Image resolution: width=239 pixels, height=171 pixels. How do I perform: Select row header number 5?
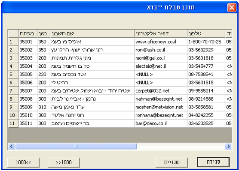(13, 75)
